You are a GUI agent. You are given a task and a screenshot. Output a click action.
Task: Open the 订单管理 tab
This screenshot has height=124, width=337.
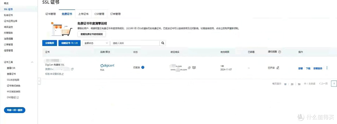tap(115, 14)
